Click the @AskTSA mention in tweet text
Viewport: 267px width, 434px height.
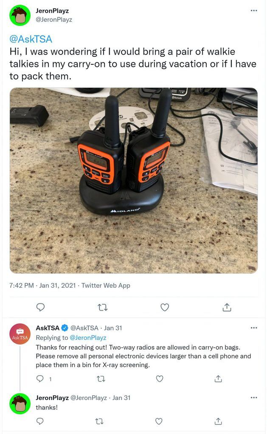[x=31, y=39]
